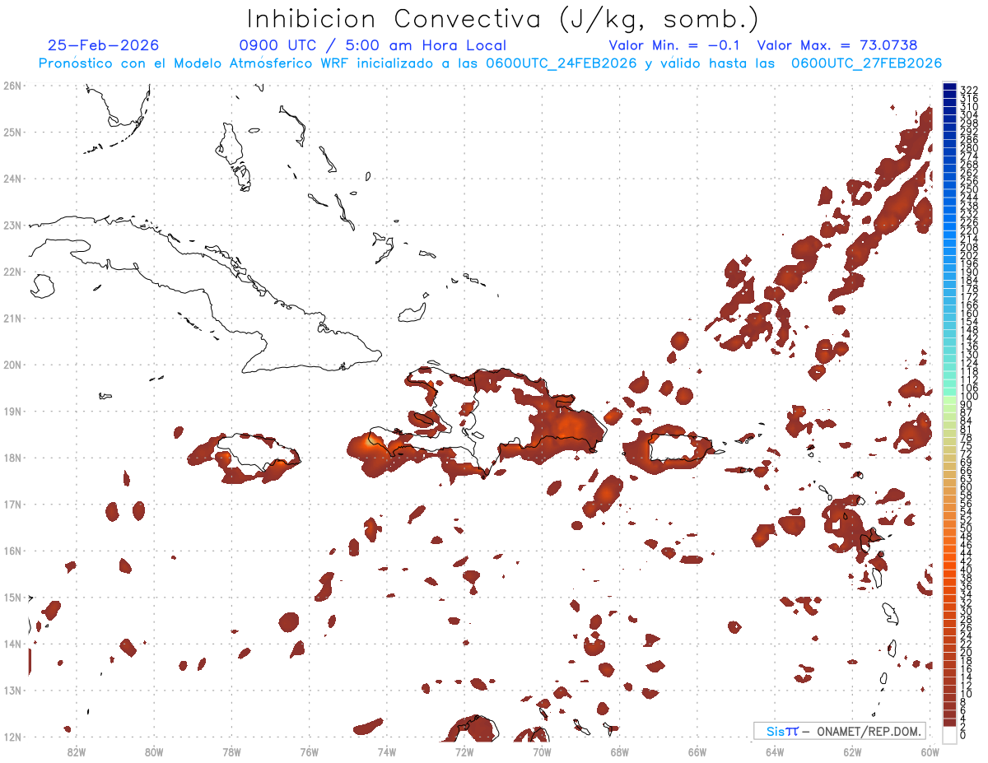The image size is (988, 763).
Task: Click the 12N latitude label
Action: [x=12, y=737]
